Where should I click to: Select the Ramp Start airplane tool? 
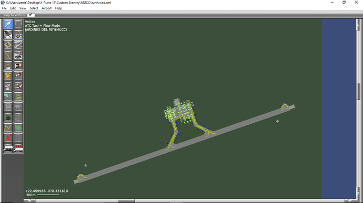18,87
